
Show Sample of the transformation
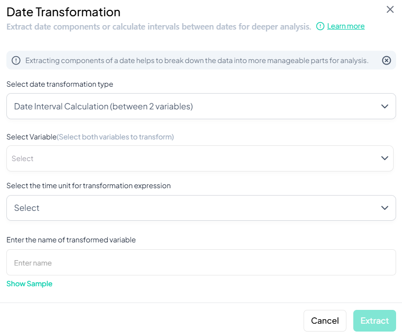(x=29, y=284)
